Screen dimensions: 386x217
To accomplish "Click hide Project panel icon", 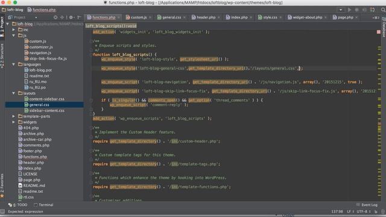I will pos(79,17).
